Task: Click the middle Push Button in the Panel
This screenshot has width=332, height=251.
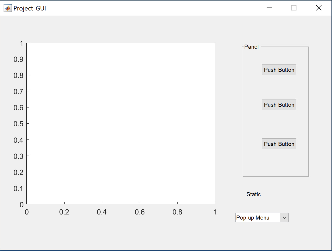Action: (x=279, y=105)
